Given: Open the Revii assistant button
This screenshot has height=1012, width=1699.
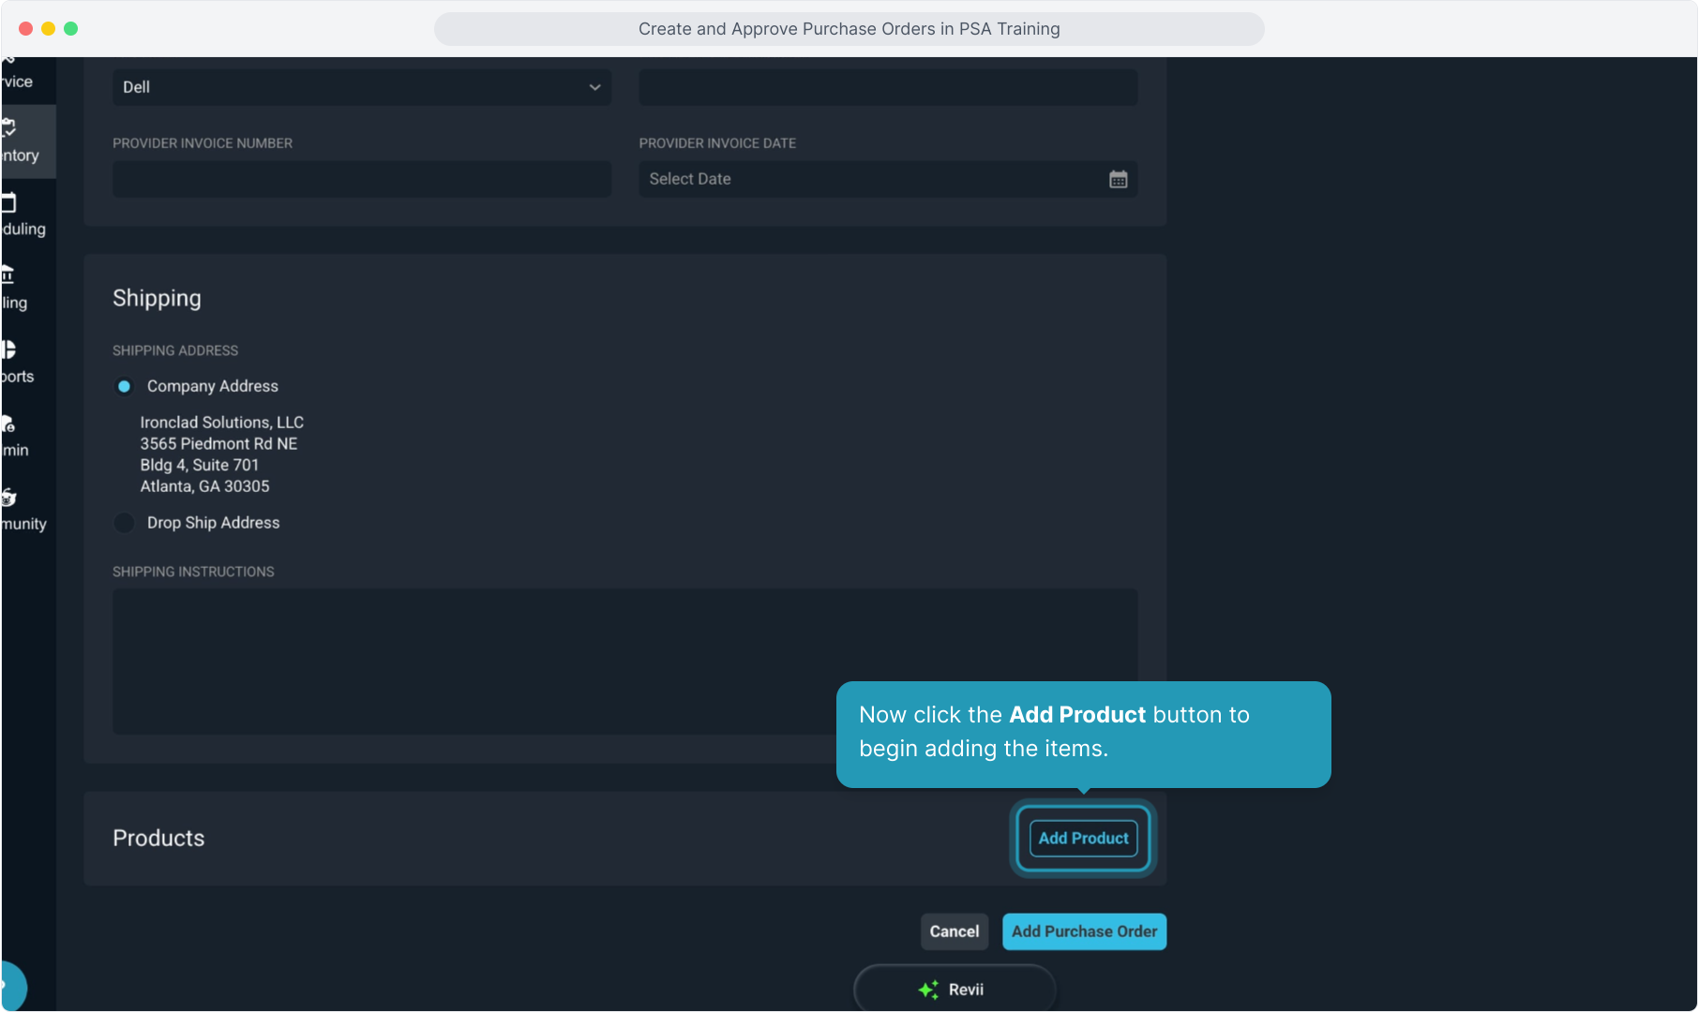Looking at the screenshot, I should point(955,989).
